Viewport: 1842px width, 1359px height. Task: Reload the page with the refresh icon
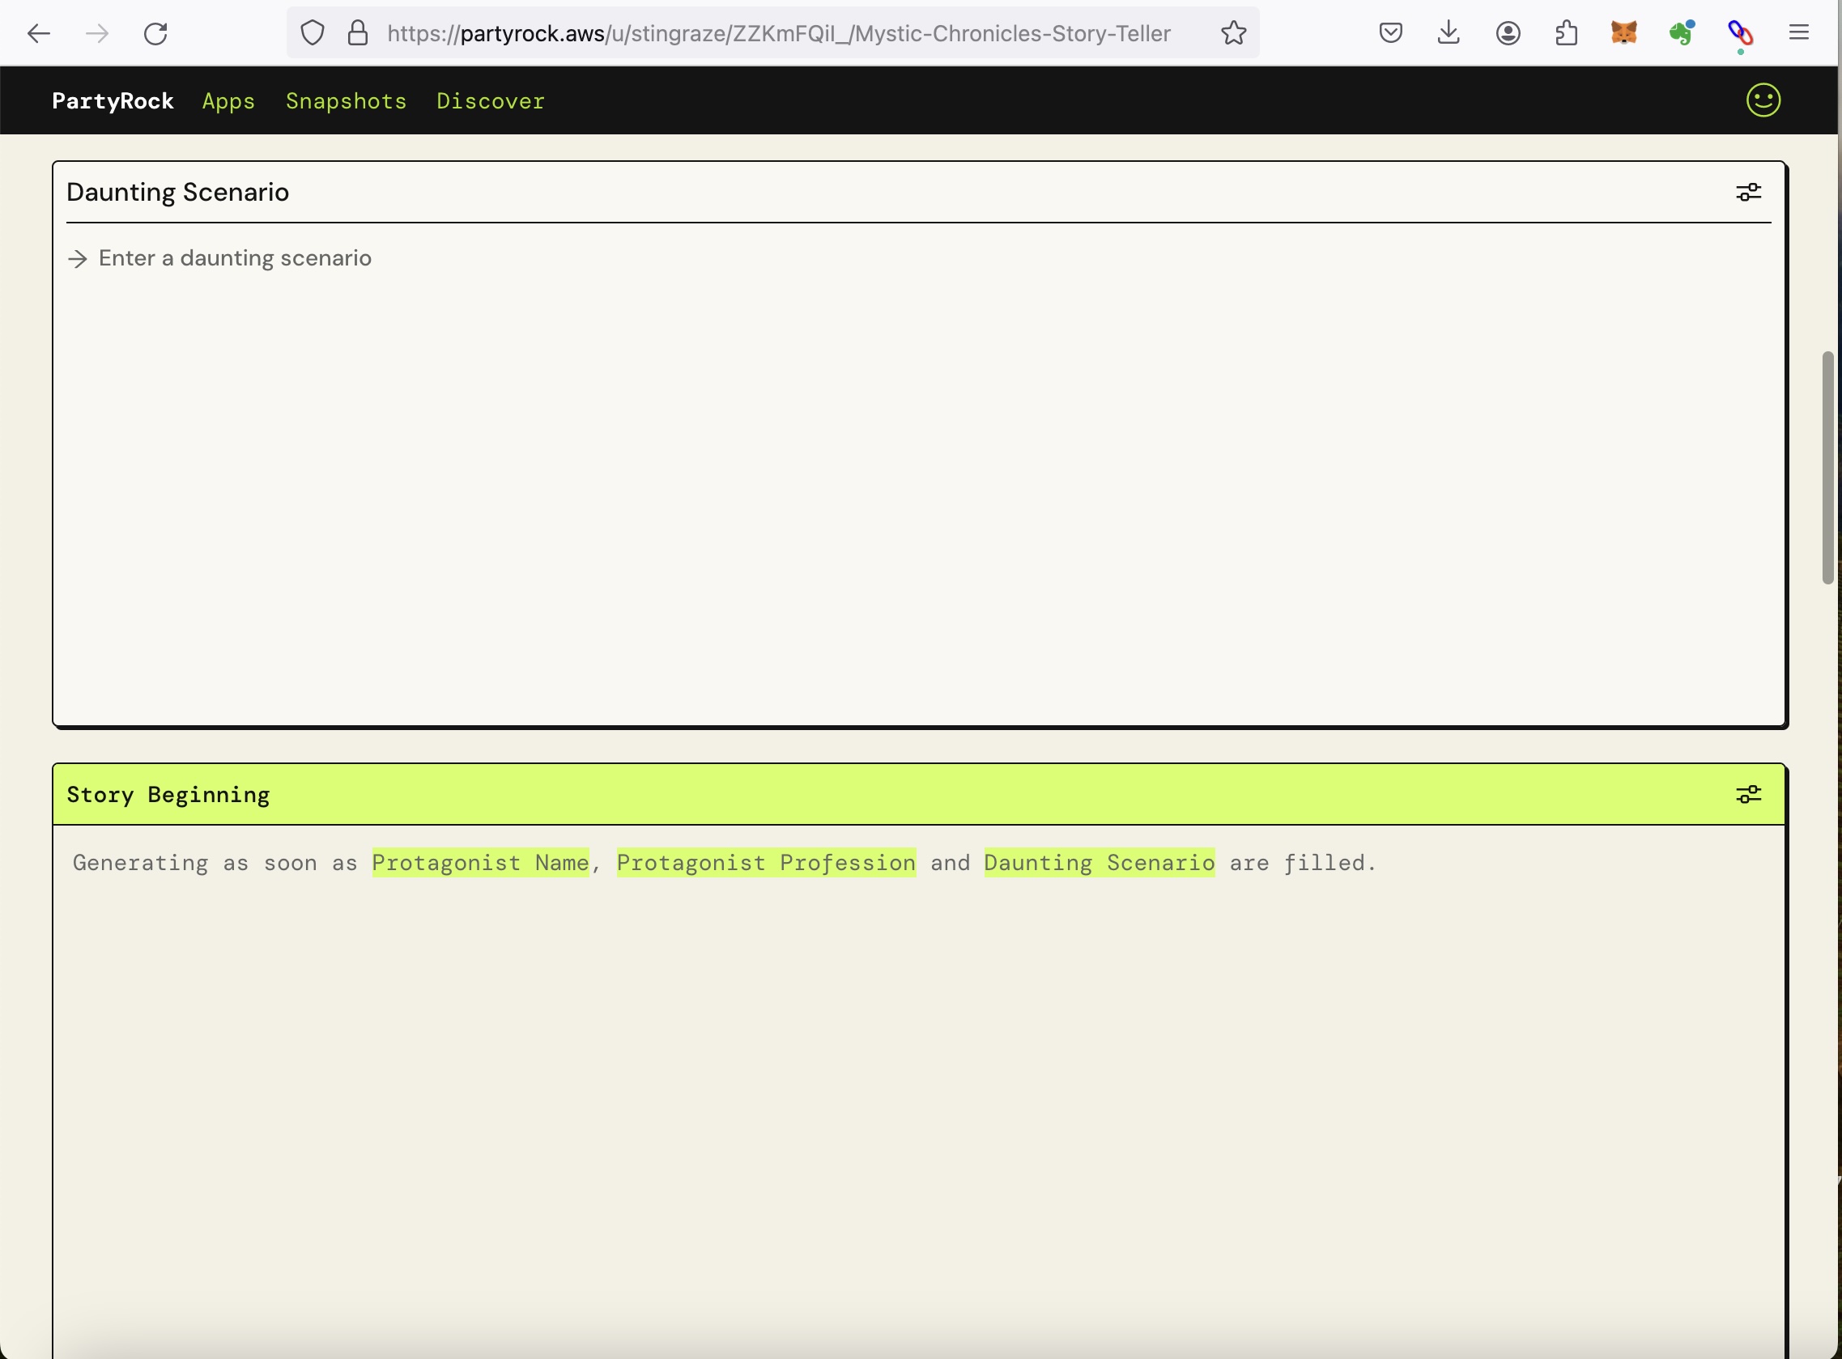(x=155, y=33)
